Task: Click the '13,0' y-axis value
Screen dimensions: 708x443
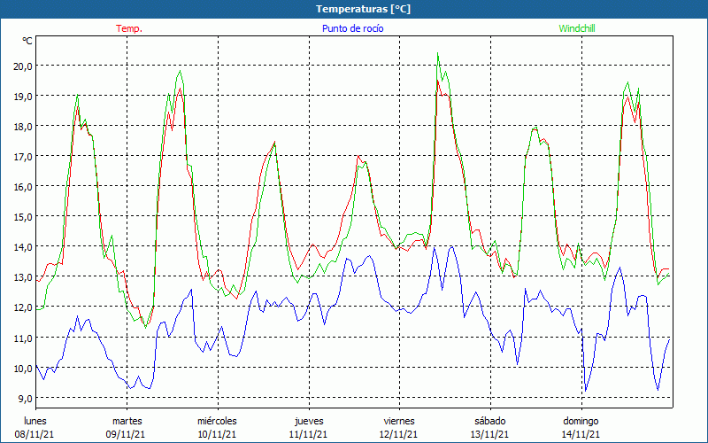Action: point(24,277)
